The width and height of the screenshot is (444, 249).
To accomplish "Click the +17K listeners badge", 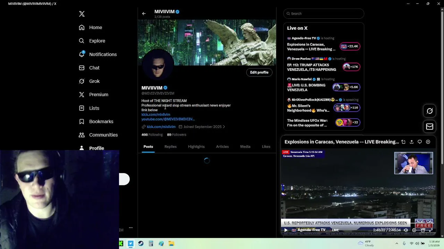I will coord(351,67).
